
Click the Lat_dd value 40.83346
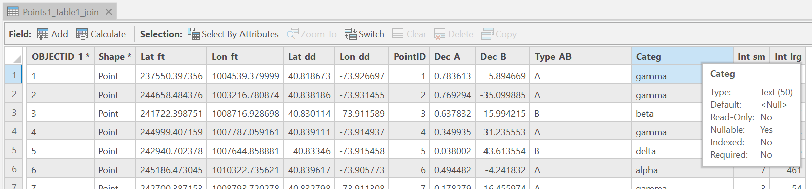(312, 151)
